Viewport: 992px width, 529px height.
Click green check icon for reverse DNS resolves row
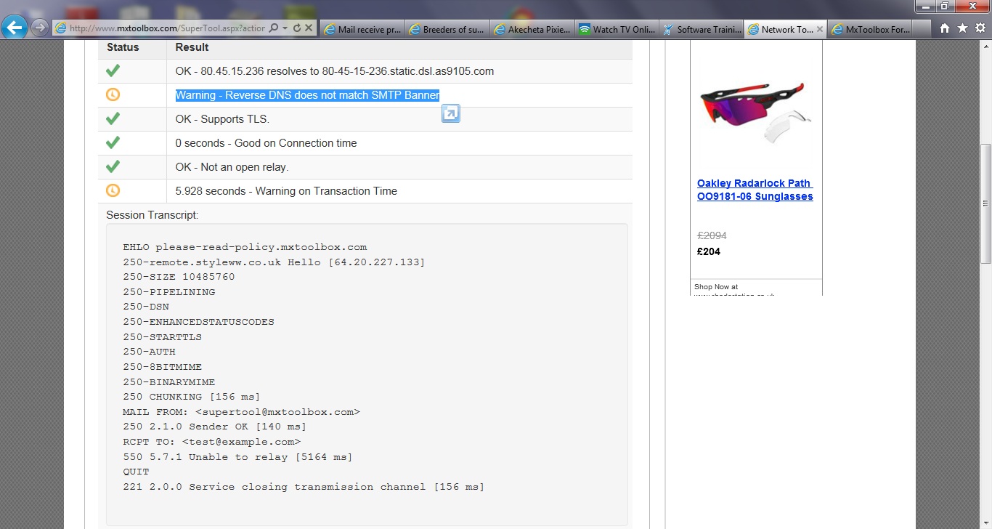(x=113, y=70)
